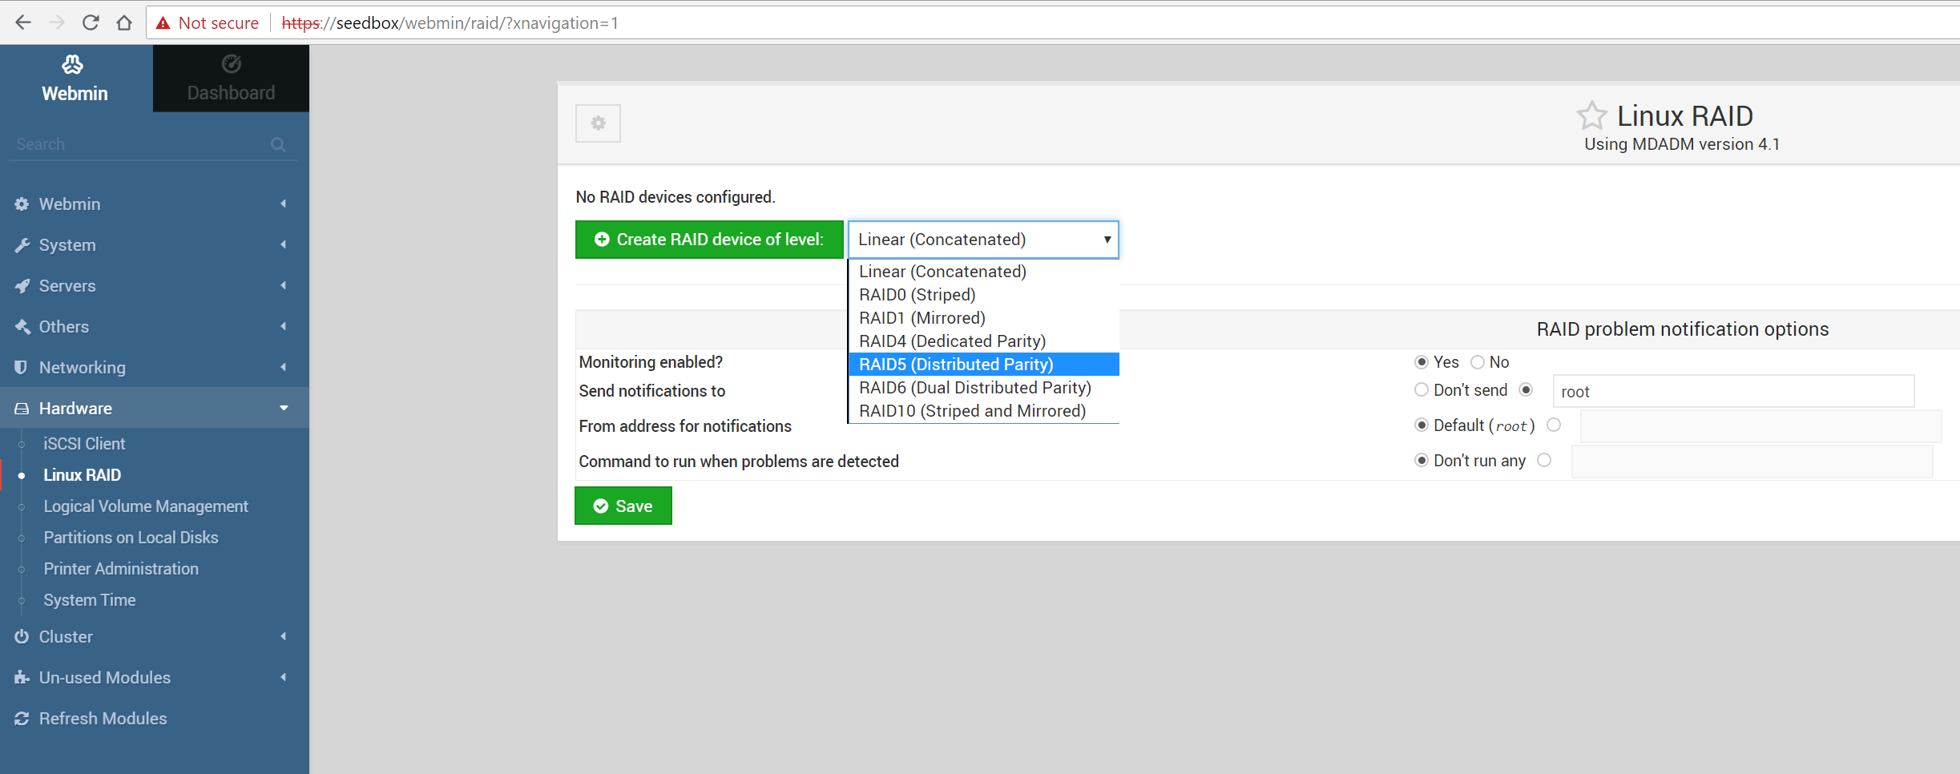Choose Linear (Concatenated) from the list

[x=984, y=272]
